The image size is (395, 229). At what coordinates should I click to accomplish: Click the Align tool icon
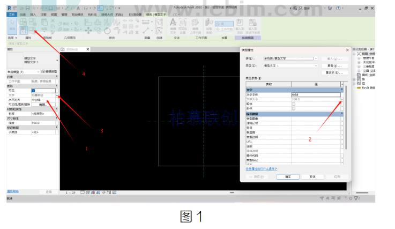[x=88, y=22]
